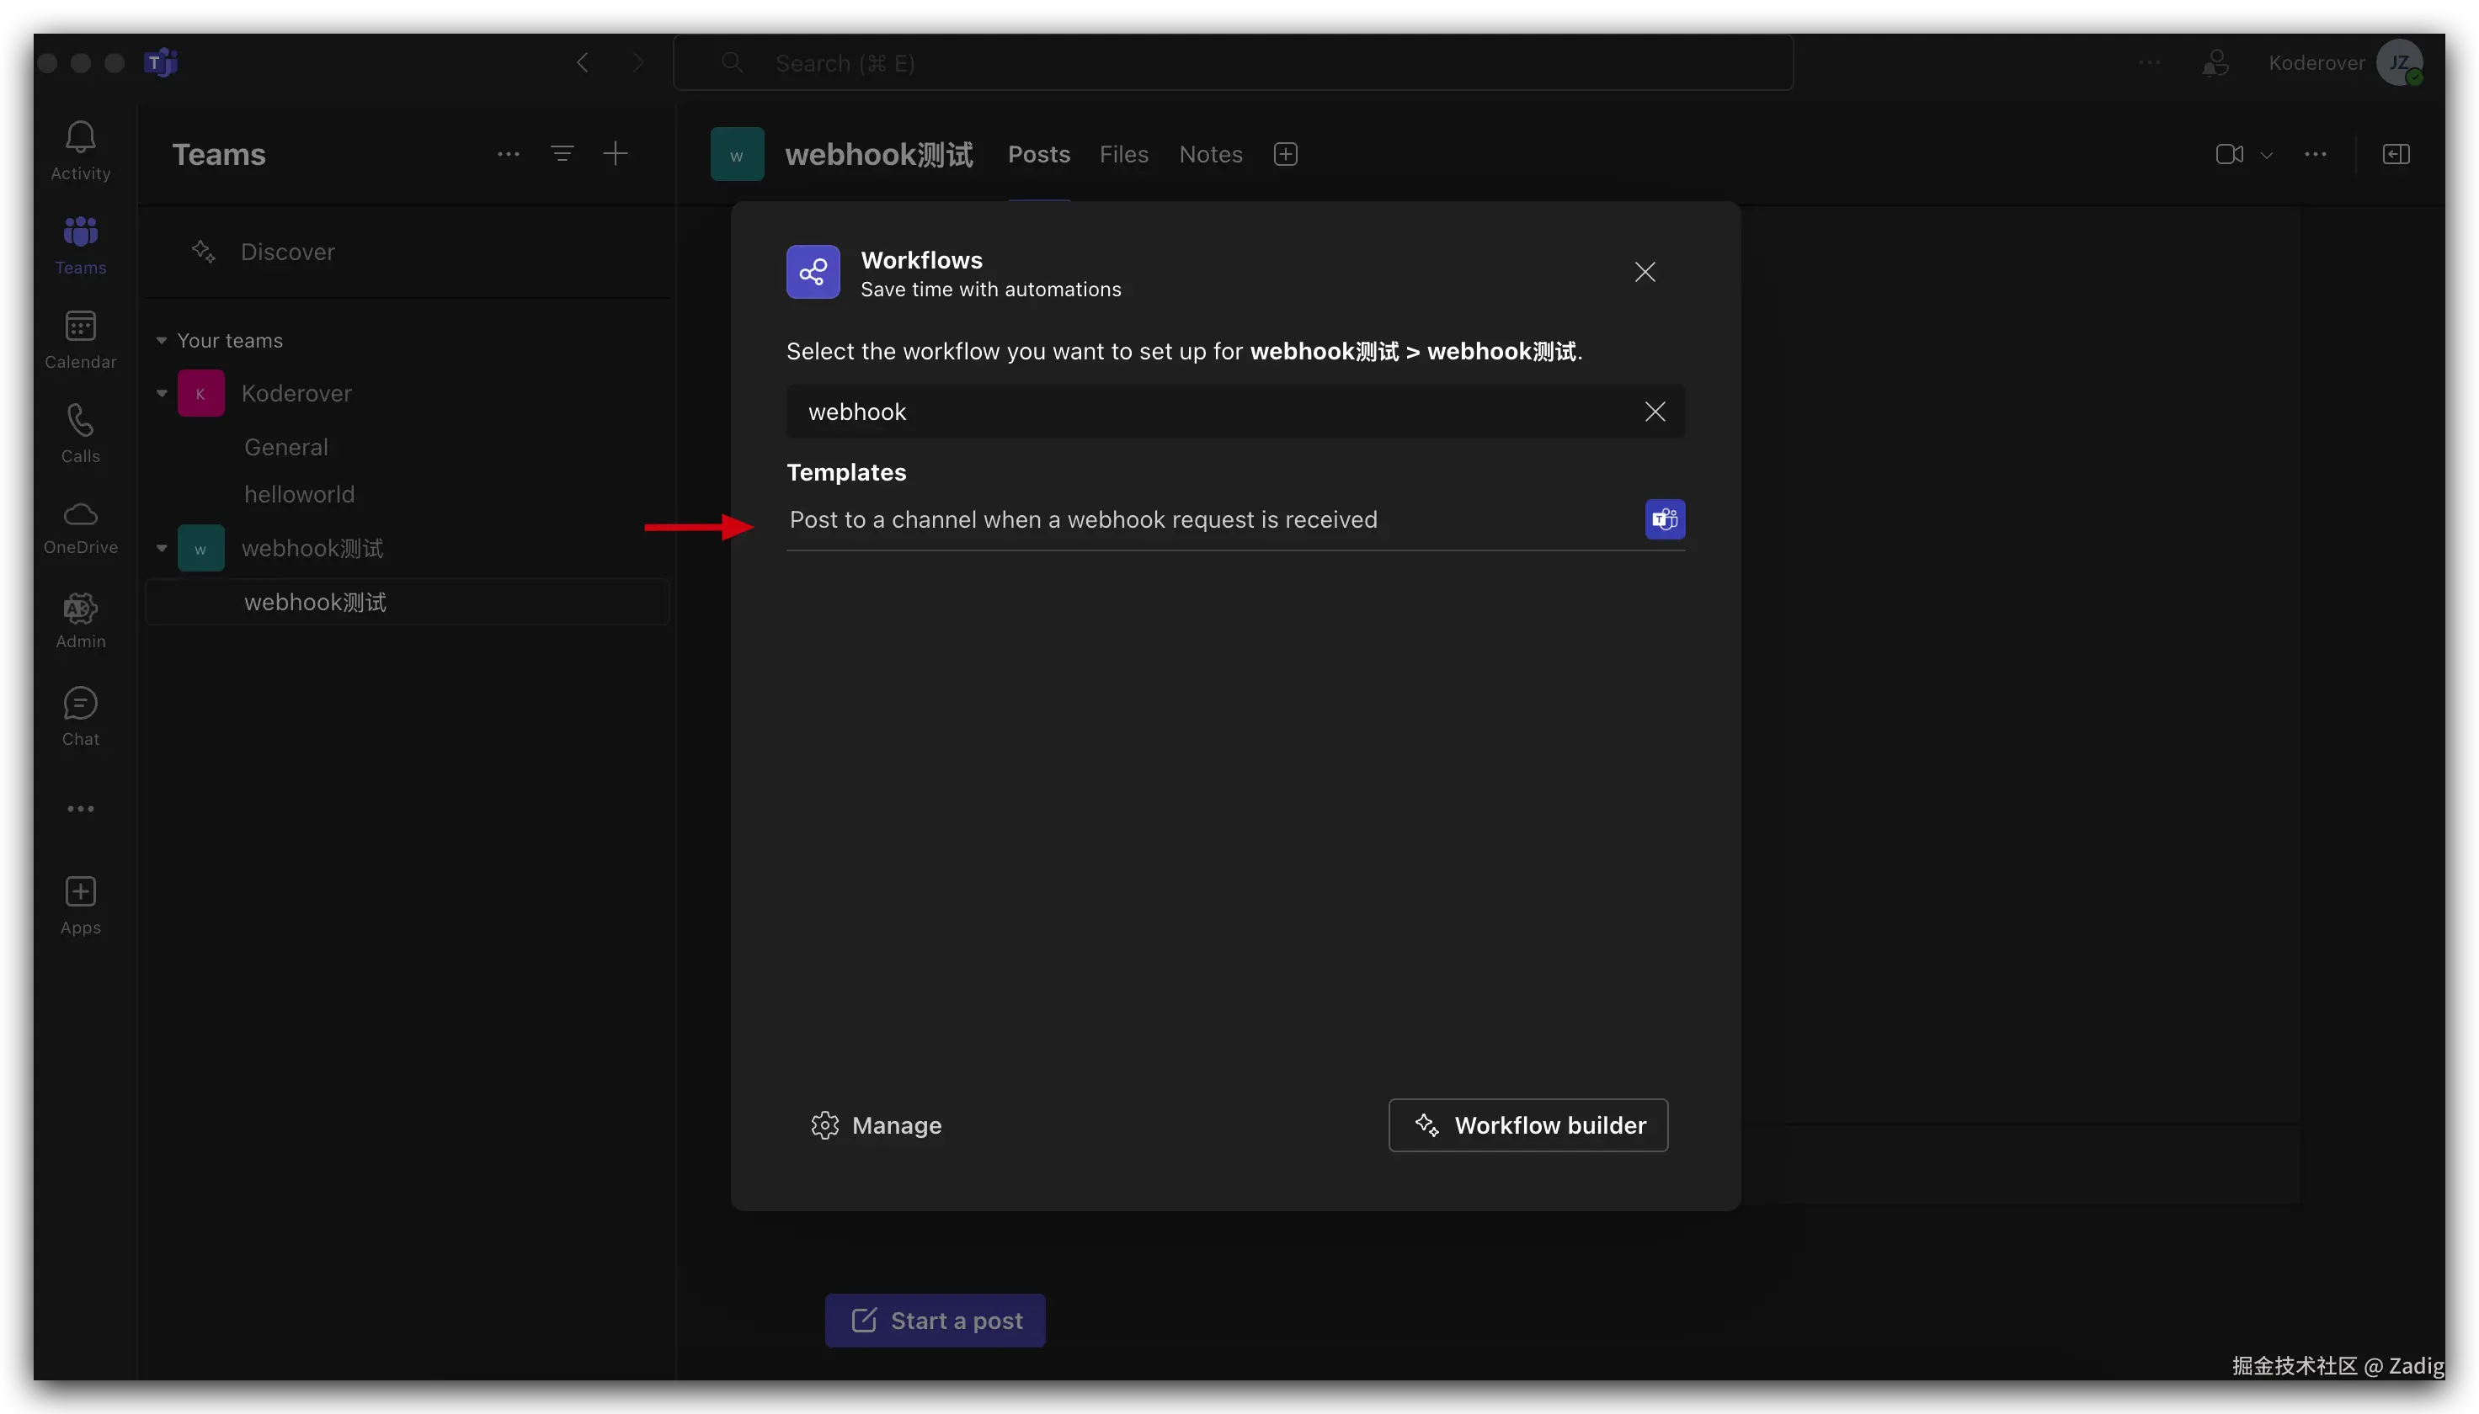Switch to the Files tab

click(1124, 154)
